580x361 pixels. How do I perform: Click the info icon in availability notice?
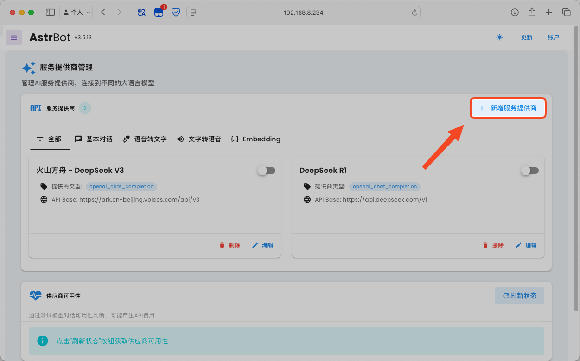click(43, 341)
